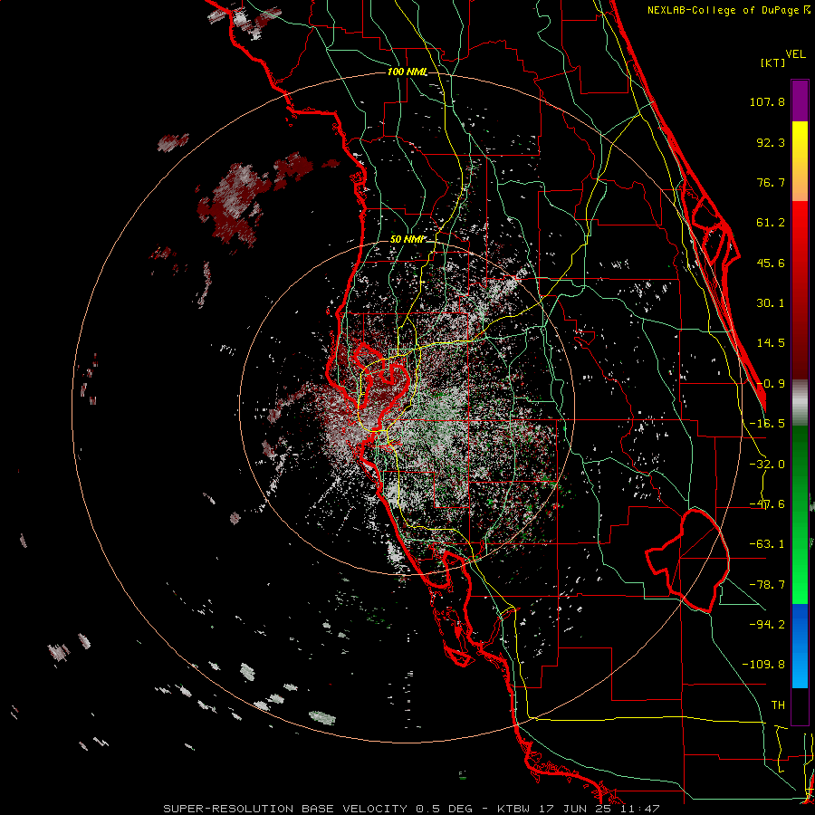Click the -78.7 legend value

click(767, 585)
